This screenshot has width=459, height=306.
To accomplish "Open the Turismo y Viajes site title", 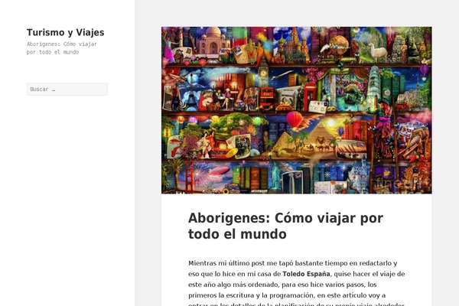I will (x=65, y=32).
